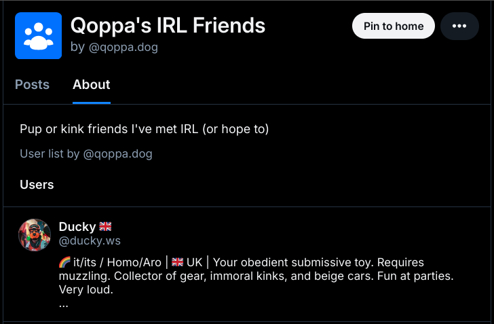The image size is (494, 324).
Task: Click the Users section heading
Action: click(37, 185)
